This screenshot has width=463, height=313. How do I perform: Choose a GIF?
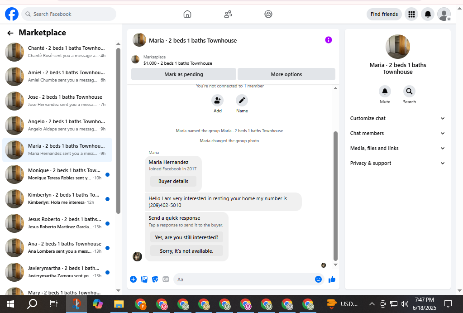(166, 279)
